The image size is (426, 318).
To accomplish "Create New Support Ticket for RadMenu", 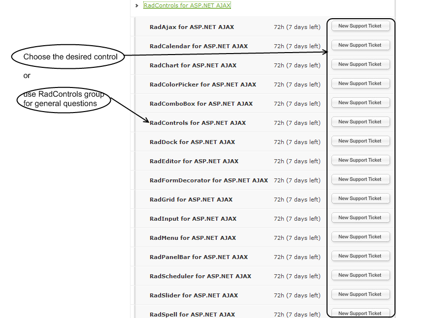I will (x=360, y=237).
